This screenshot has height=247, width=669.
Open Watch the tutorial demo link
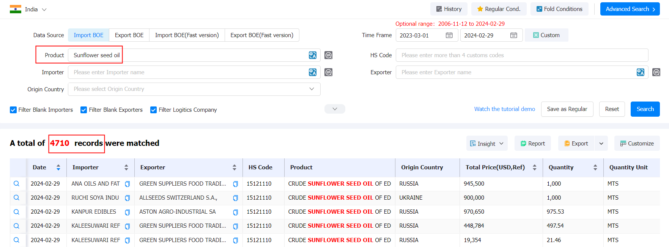pos(504,109)
